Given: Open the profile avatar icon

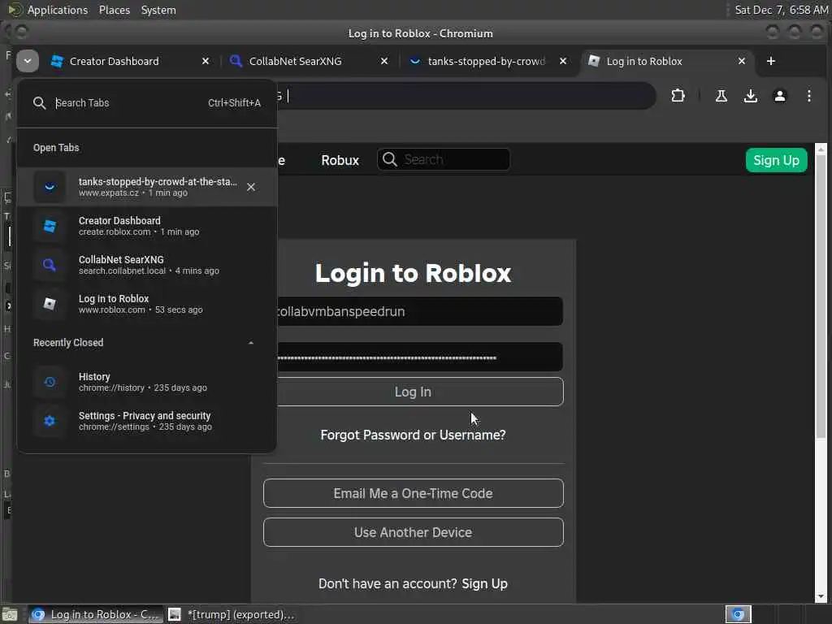Looking at the screenshot, I should (x=779, y=96).
